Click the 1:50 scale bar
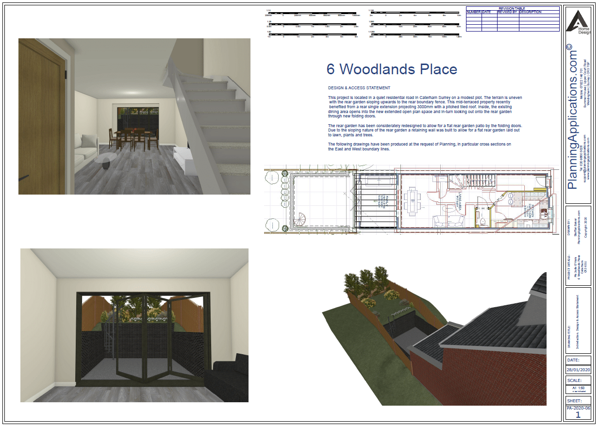 [x=313, y=35]
